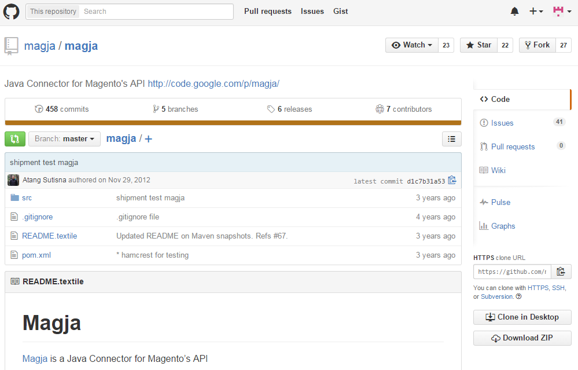The image size is (578, 370).
Task: Open the .gitignore file
Action: [37, 217]
